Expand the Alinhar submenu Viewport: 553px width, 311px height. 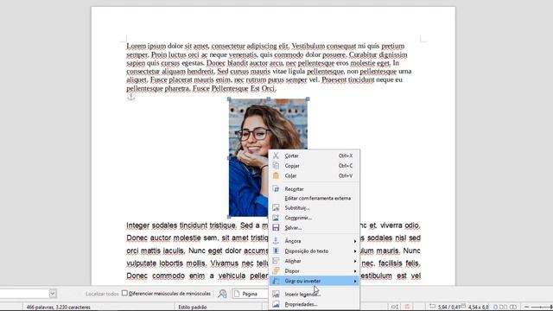pyautogui.click(x=314, y=261)
